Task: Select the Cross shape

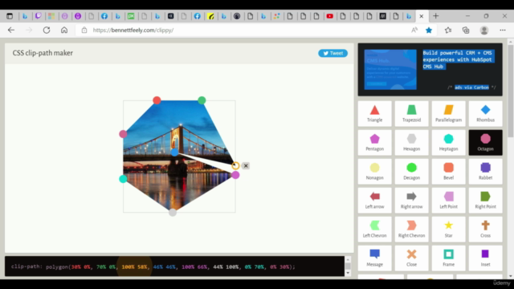Action: point(485,229)
